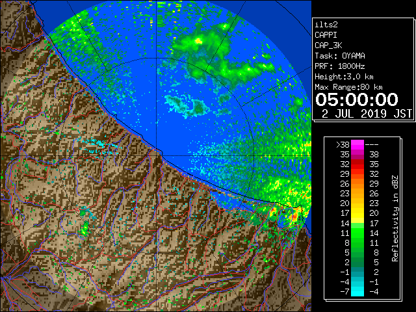This screenshot has height=312, width=416.
Task: Pick the orange 26–29 dBZ color band
Action: [357, 184]
